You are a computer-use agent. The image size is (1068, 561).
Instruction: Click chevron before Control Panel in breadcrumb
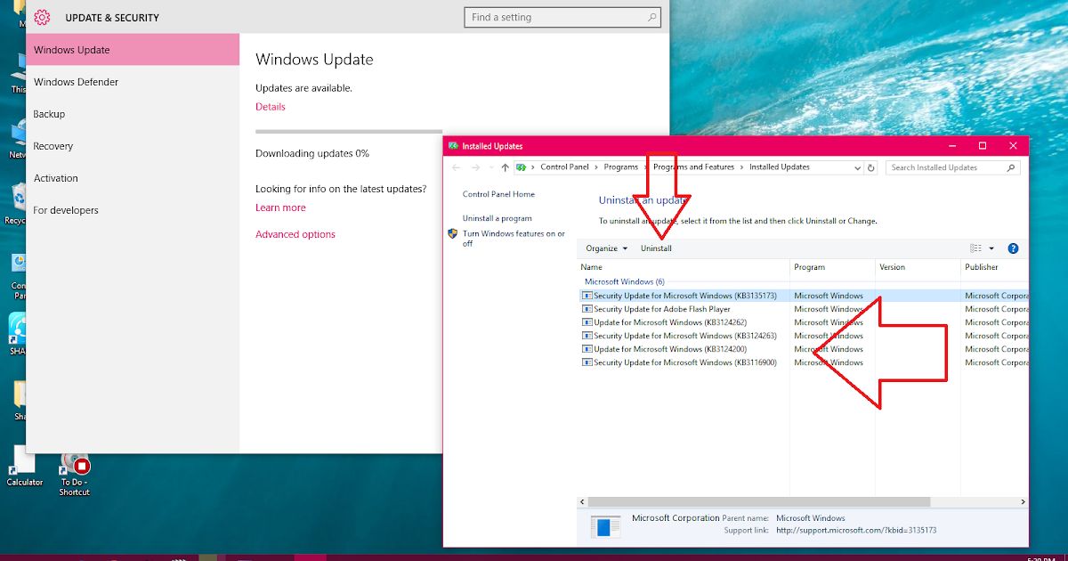(x=533, y=167)
